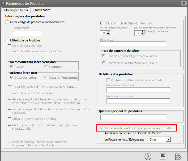Image resolution: width=188 pixels, height=161 pixels.
Task: Click the Nome Característica 1 text field
Action: point(138,90)
